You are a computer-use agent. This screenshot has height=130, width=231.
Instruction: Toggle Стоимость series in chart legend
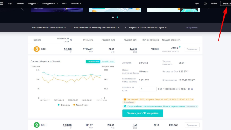tap(64, 105)
